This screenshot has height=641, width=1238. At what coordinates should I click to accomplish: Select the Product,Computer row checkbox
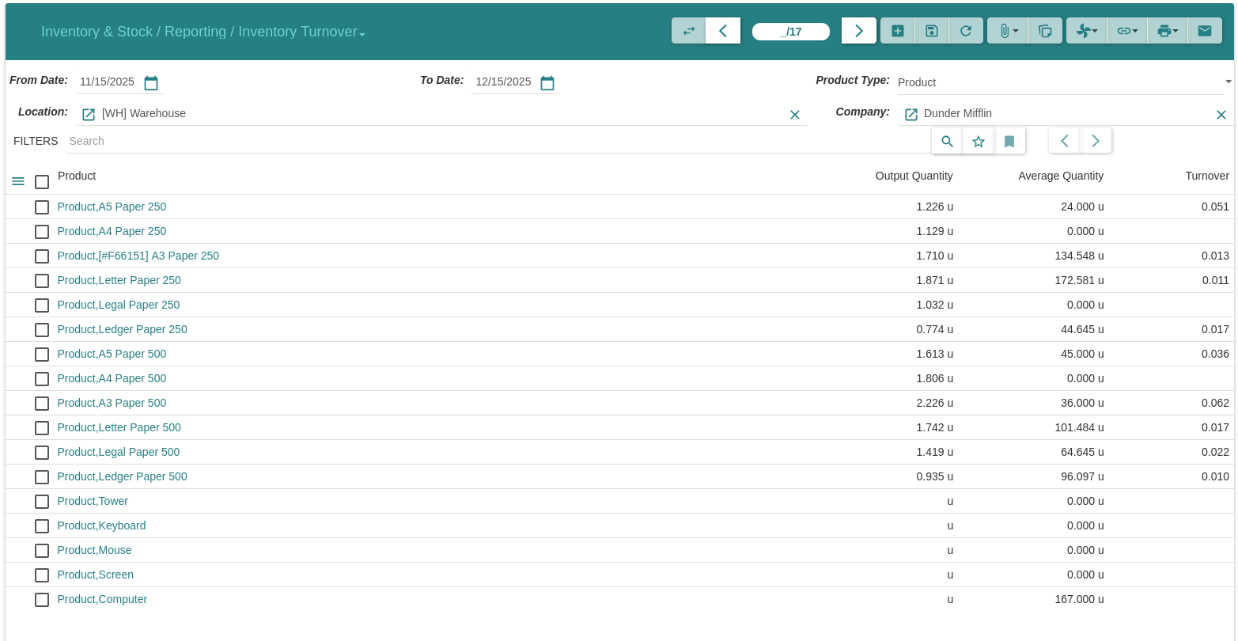tap(42, 600)
